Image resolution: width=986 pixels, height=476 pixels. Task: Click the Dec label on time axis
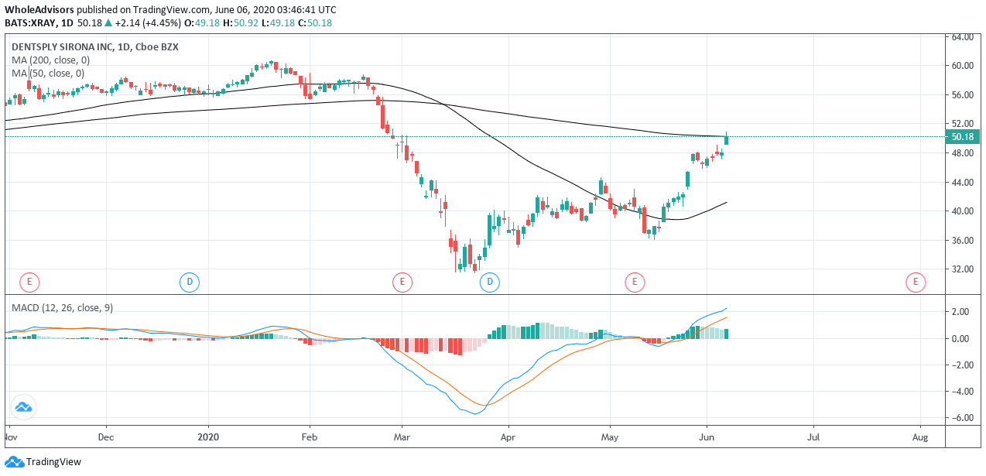tap(106, 437)
